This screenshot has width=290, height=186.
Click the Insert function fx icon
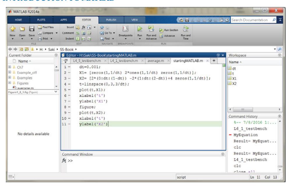84,27
